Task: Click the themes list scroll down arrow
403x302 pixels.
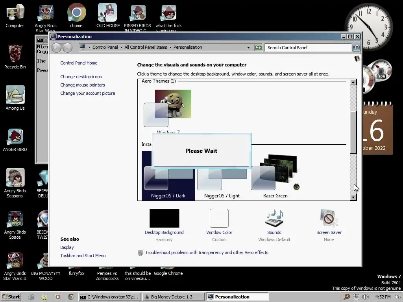Action: tap(353, 197)
